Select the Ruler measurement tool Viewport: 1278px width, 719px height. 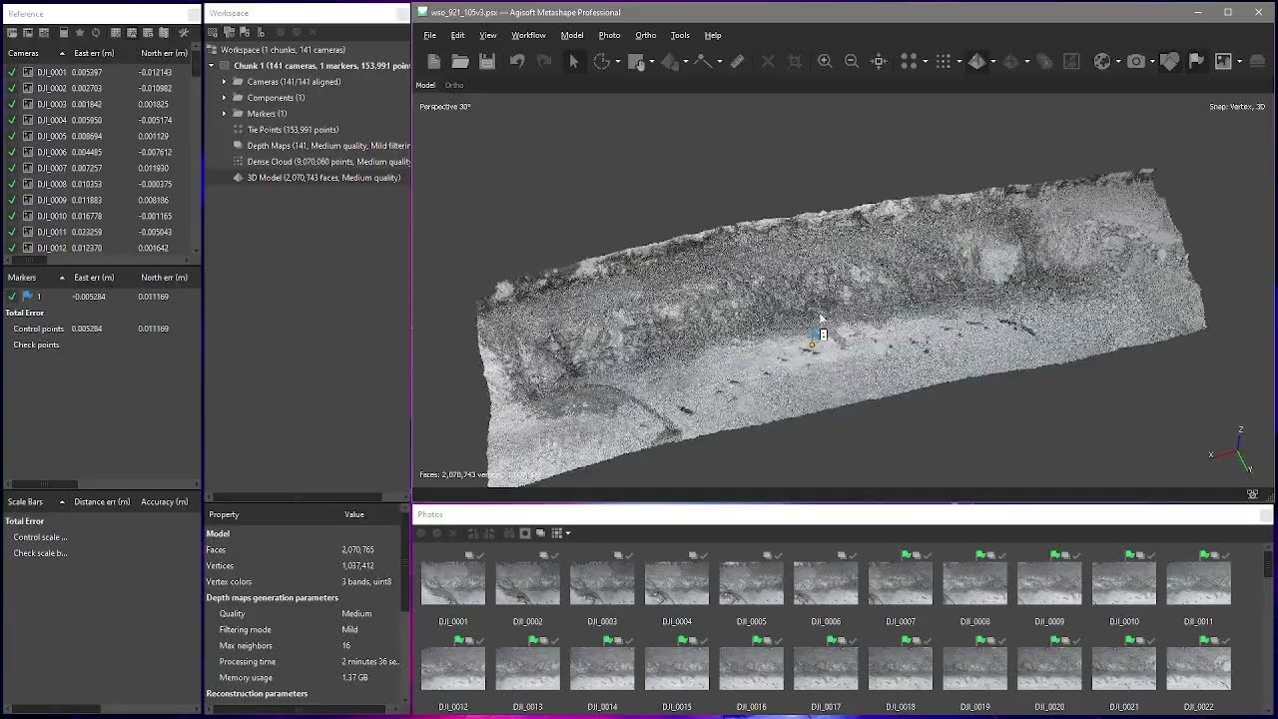point(737,61)
